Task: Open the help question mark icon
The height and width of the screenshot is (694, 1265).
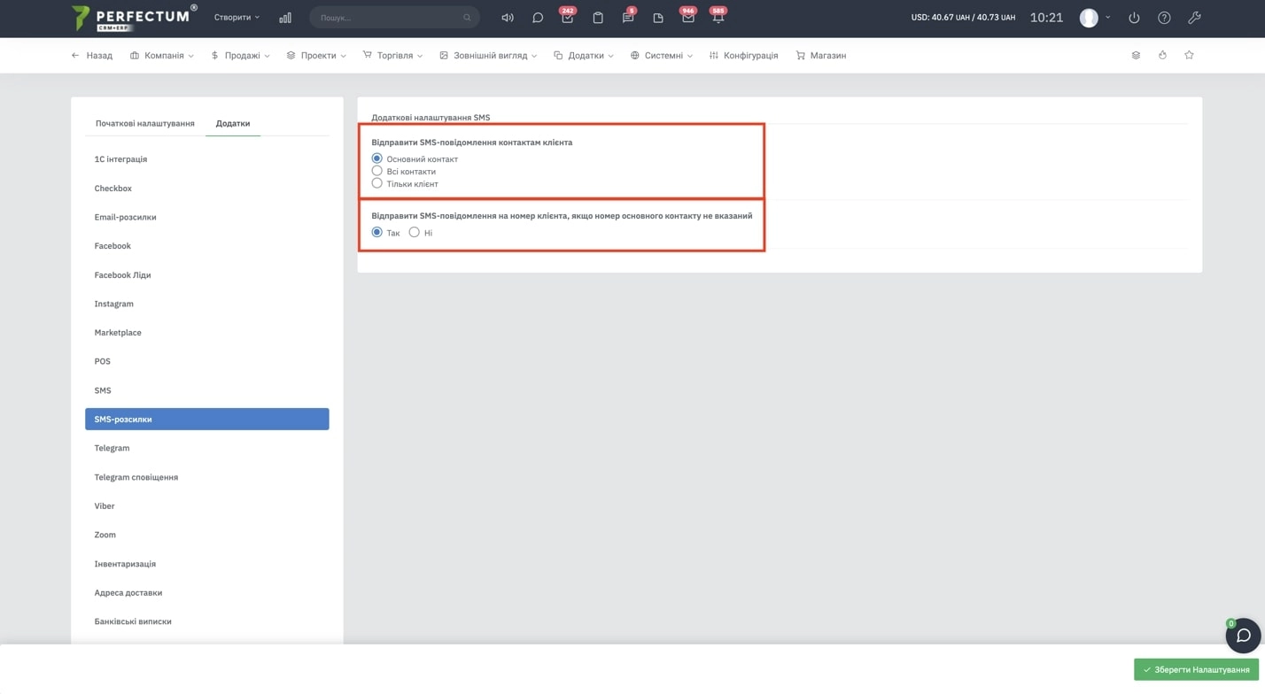Action: pyautogui.click(x=1164, y=18)
